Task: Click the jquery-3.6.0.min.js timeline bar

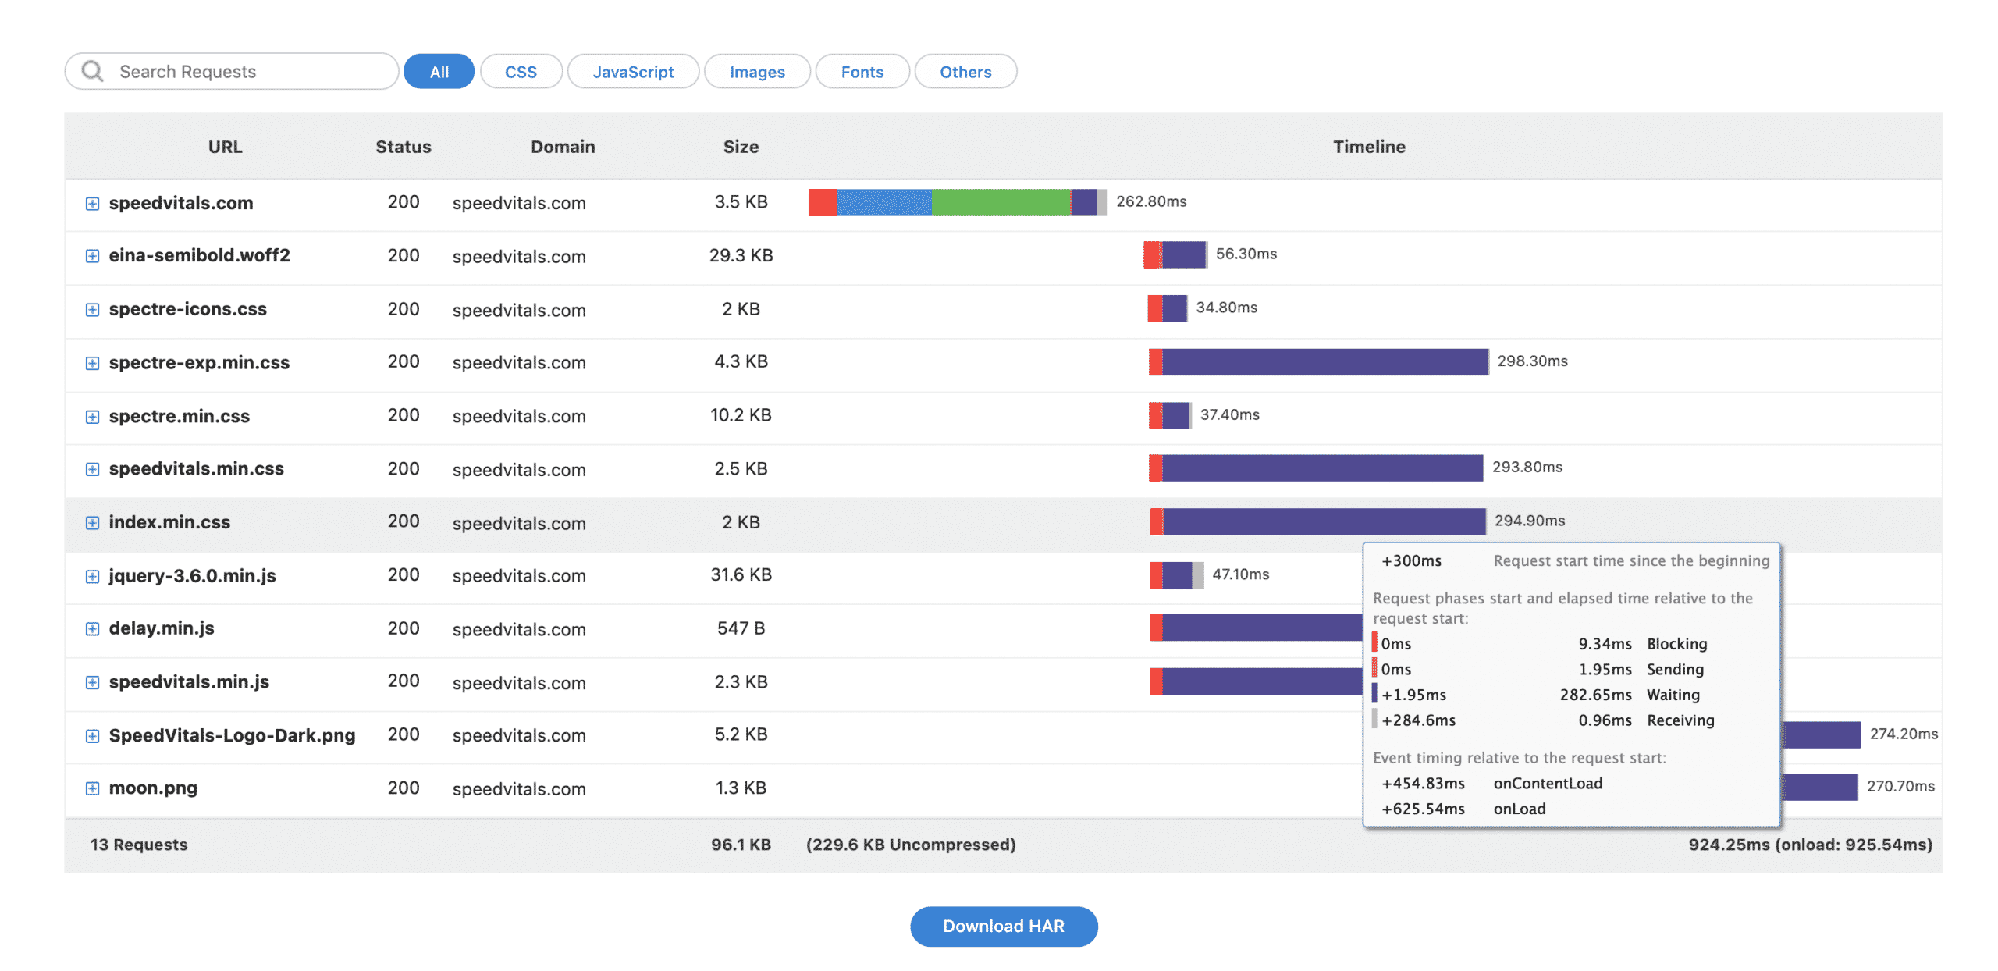Action: (1177, 575)
